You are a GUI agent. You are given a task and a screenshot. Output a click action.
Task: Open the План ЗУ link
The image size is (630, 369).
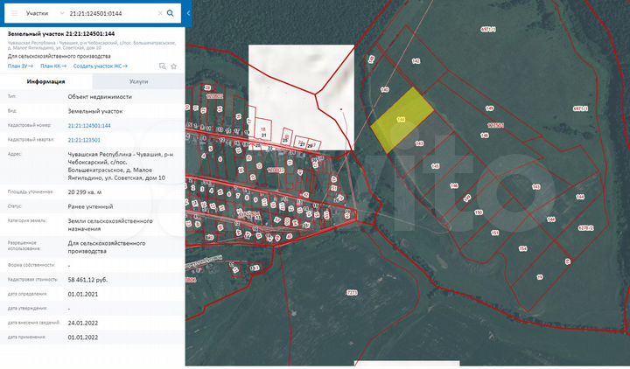pos(19,66)
